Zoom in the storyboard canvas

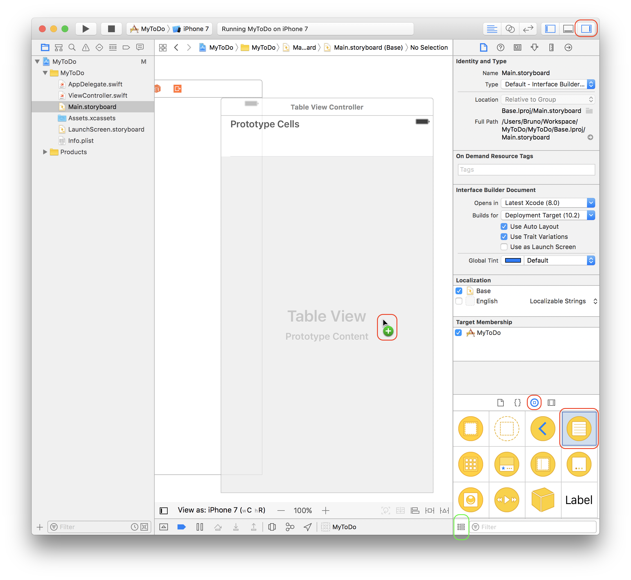326,511
